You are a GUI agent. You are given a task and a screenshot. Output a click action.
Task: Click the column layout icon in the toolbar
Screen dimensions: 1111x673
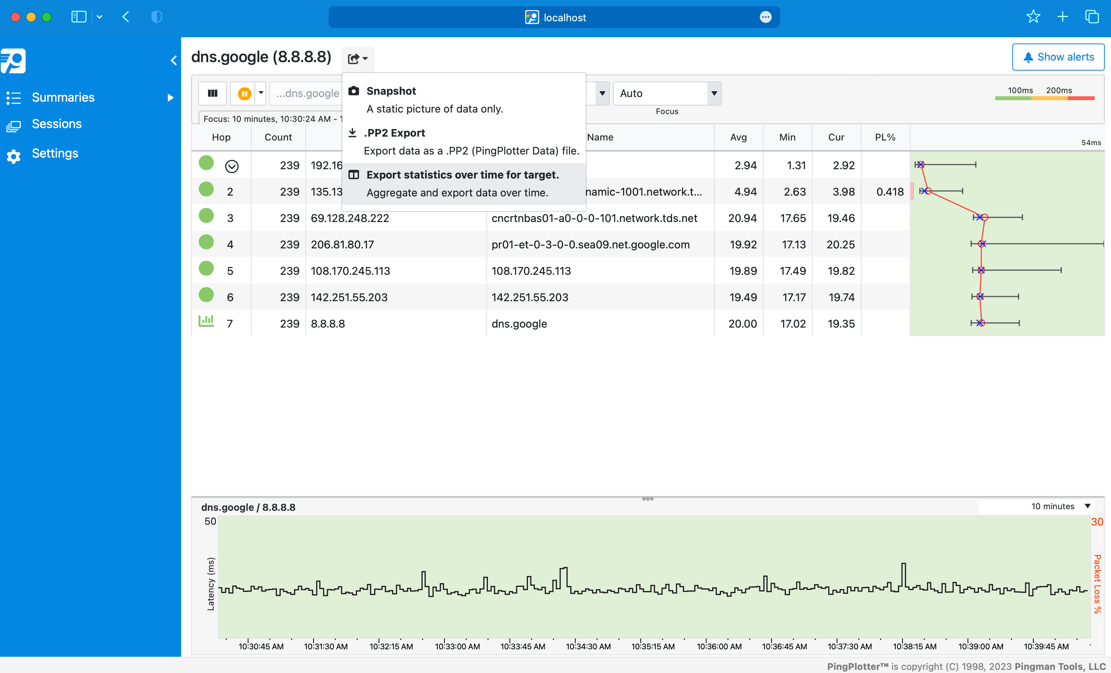[x=212, y=93]
